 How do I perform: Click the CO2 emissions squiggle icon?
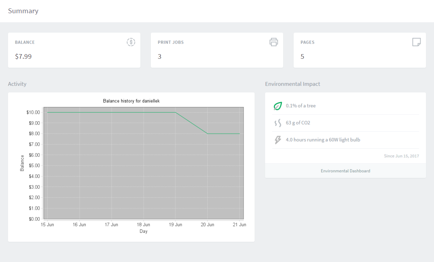tap(277, 122)
